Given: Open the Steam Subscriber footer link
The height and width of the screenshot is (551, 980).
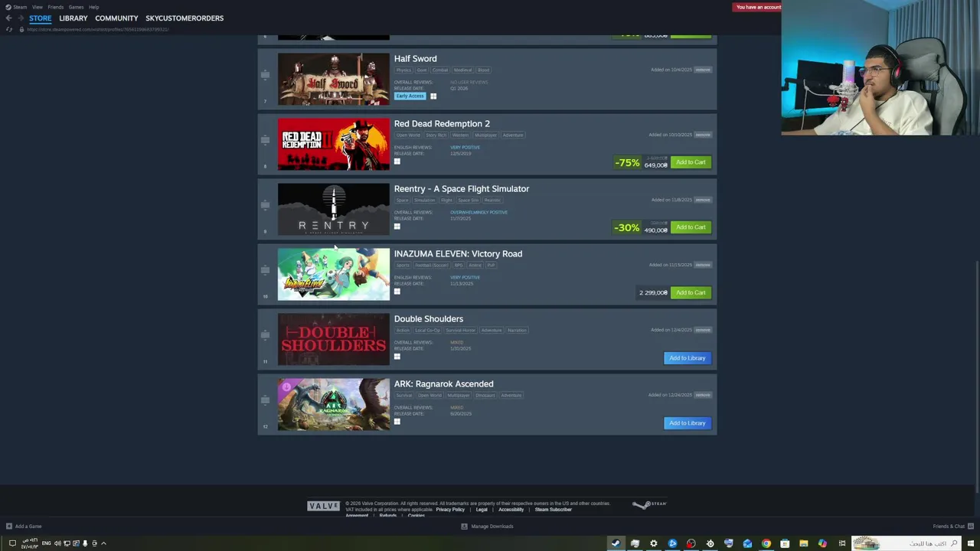Looking at the screenshot, I should 554,510.
